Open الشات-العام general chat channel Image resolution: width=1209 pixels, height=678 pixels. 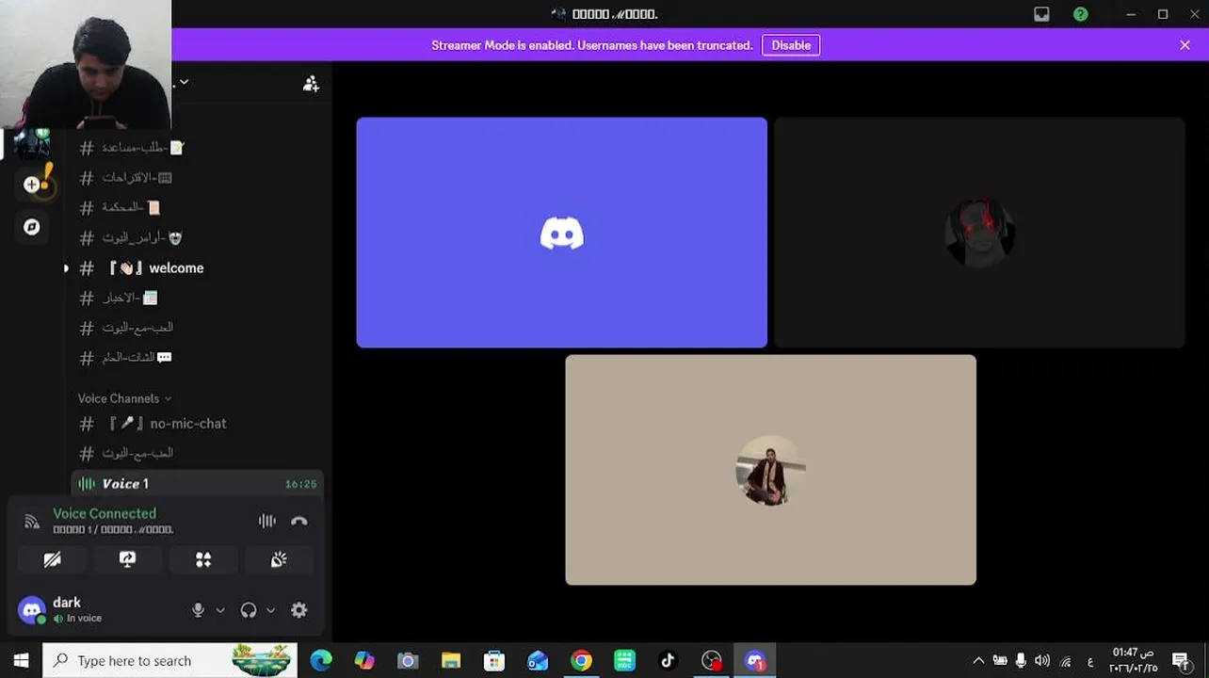pos(198,358)
